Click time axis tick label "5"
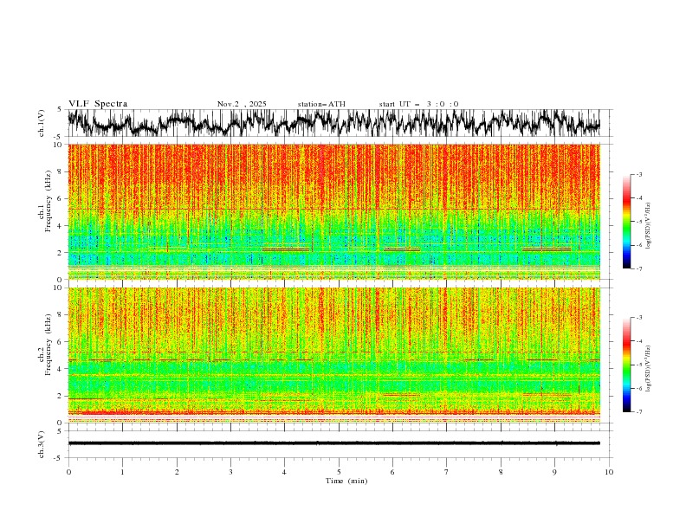The height and width of the screenshot is (530, 686). point(339,472)
